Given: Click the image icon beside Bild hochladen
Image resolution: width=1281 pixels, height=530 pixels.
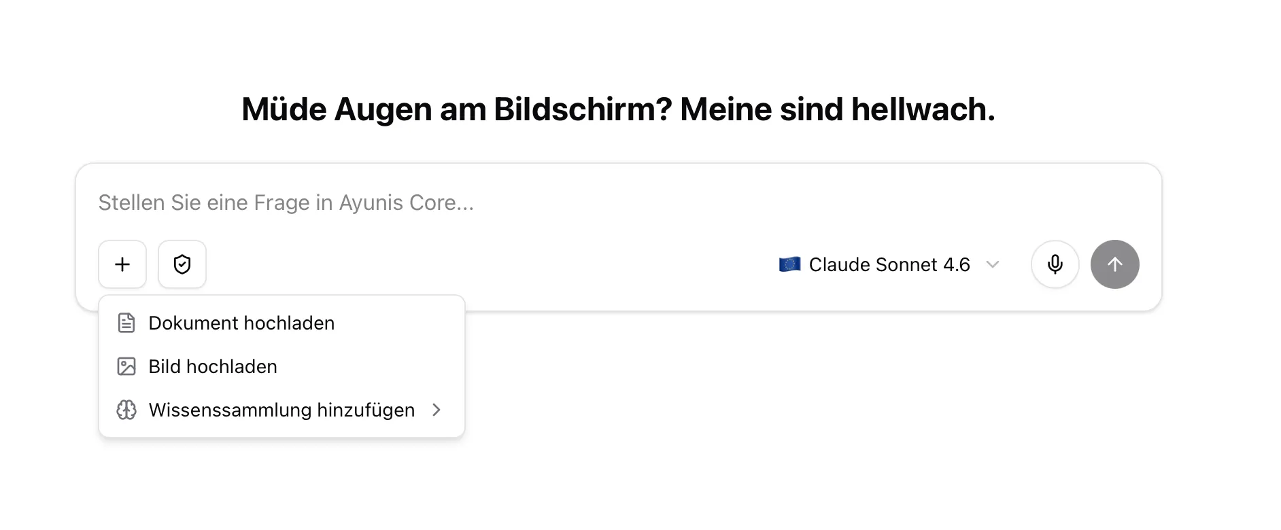Looking at the screenshot, I should pos(126,366).
